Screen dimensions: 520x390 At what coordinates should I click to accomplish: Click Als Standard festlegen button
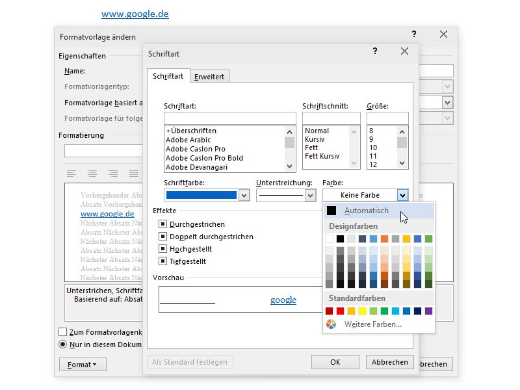tap(190, 362)
